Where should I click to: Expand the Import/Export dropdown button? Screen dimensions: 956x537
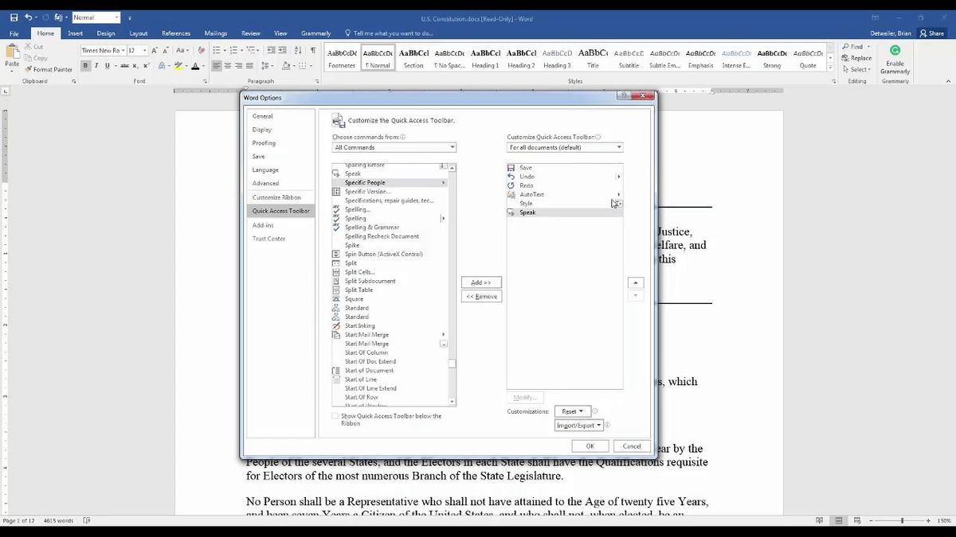[x=578, y=426]
